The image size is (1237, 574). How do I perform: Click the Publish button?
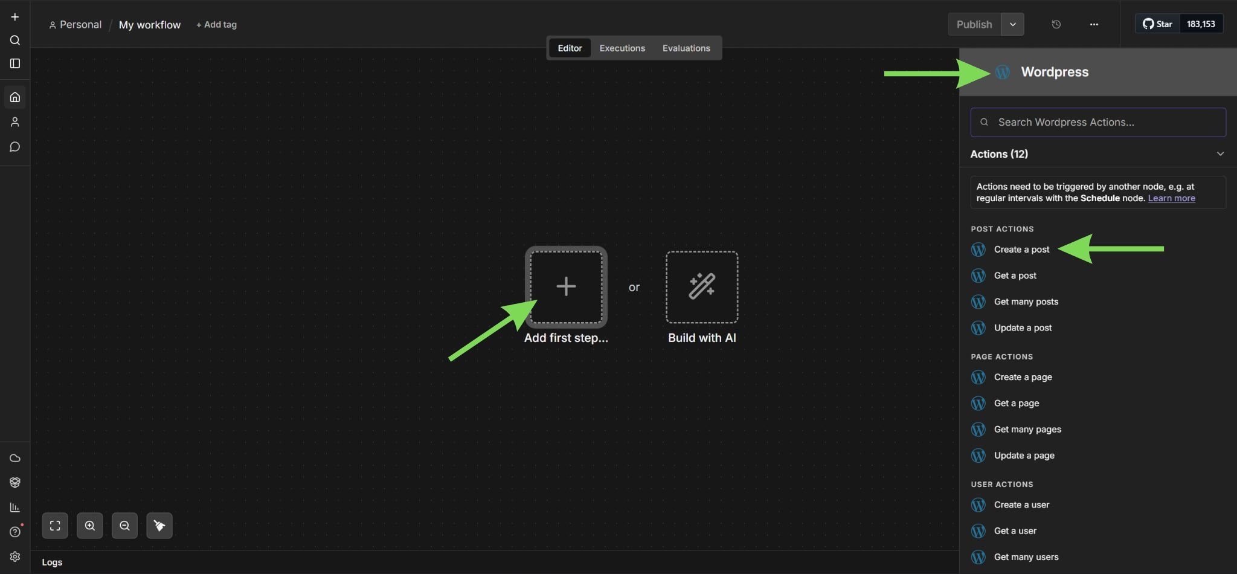click(974, 25)
